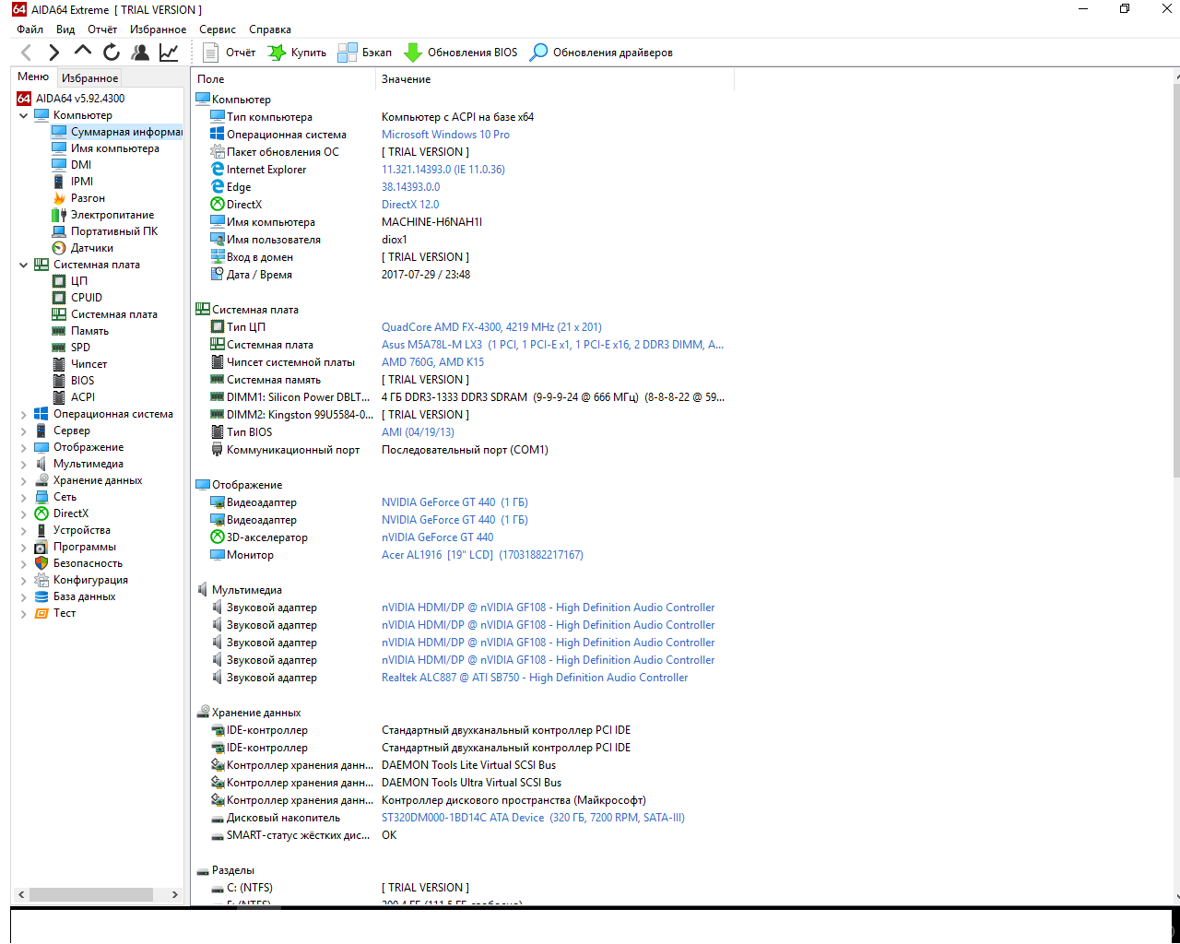1180x944 pixels.
Task: Open the Realtek ALC887 audio link
Action: click(535, 678)
